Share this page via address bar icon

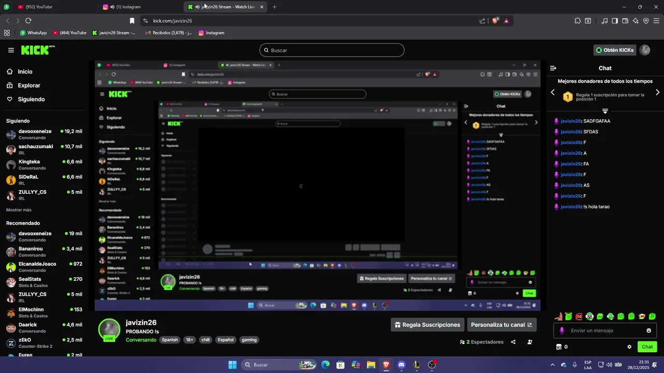pyautogui.click(x=482, y=21)
